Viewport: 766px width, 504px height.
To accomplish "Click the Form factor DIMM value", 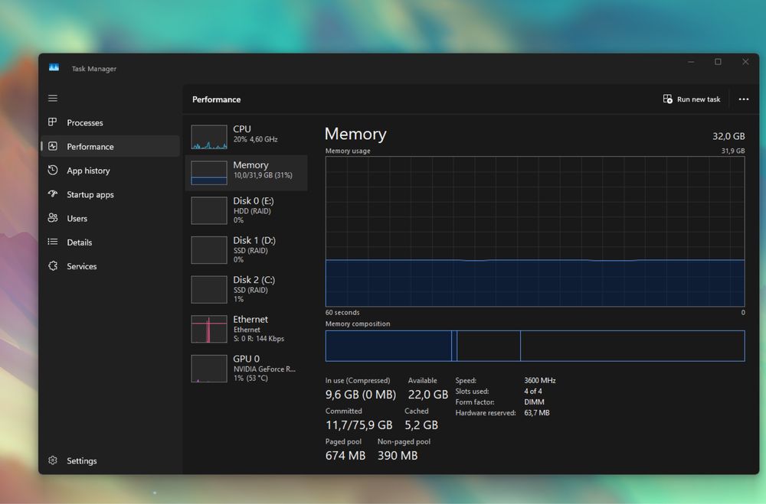I will pos(534,402).
